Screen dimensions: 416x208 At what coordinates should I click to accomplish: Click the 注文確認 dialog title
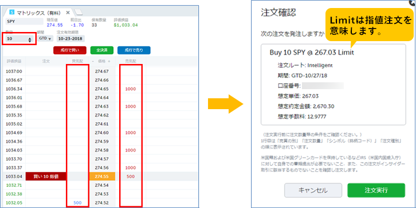coord(278,13)
